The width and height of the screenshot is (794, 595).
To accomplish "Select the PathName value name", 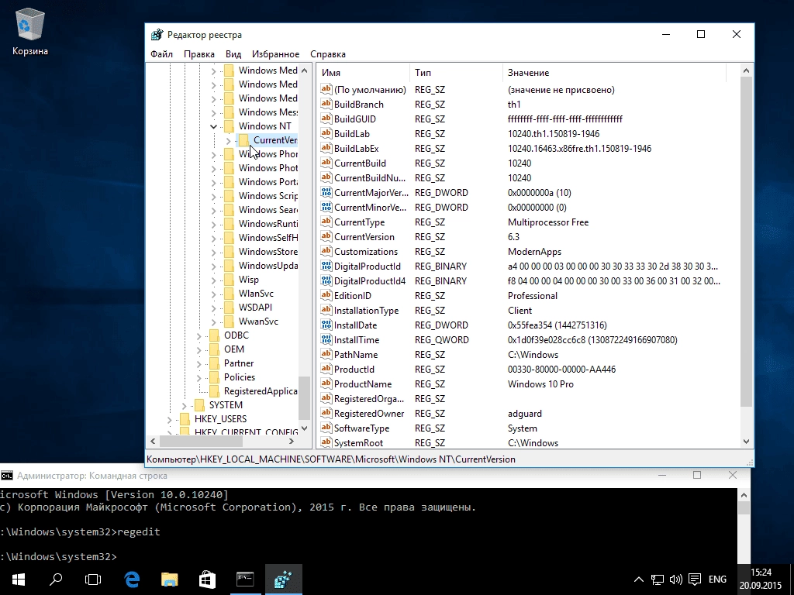I will (x=355, y=355).
